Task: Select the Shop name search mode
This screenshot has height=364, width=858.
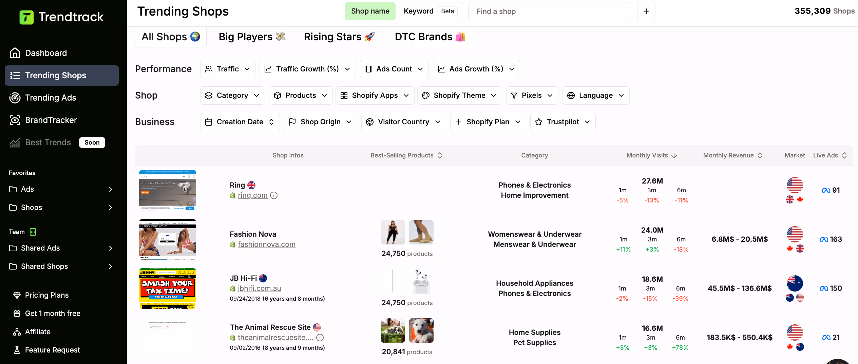Action: pyautogui.click(x=370, y=11)
